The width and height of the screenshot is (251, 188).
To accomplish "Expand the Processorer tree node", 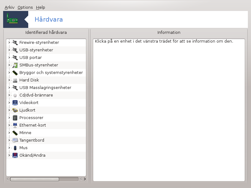I will coord(9,118).
